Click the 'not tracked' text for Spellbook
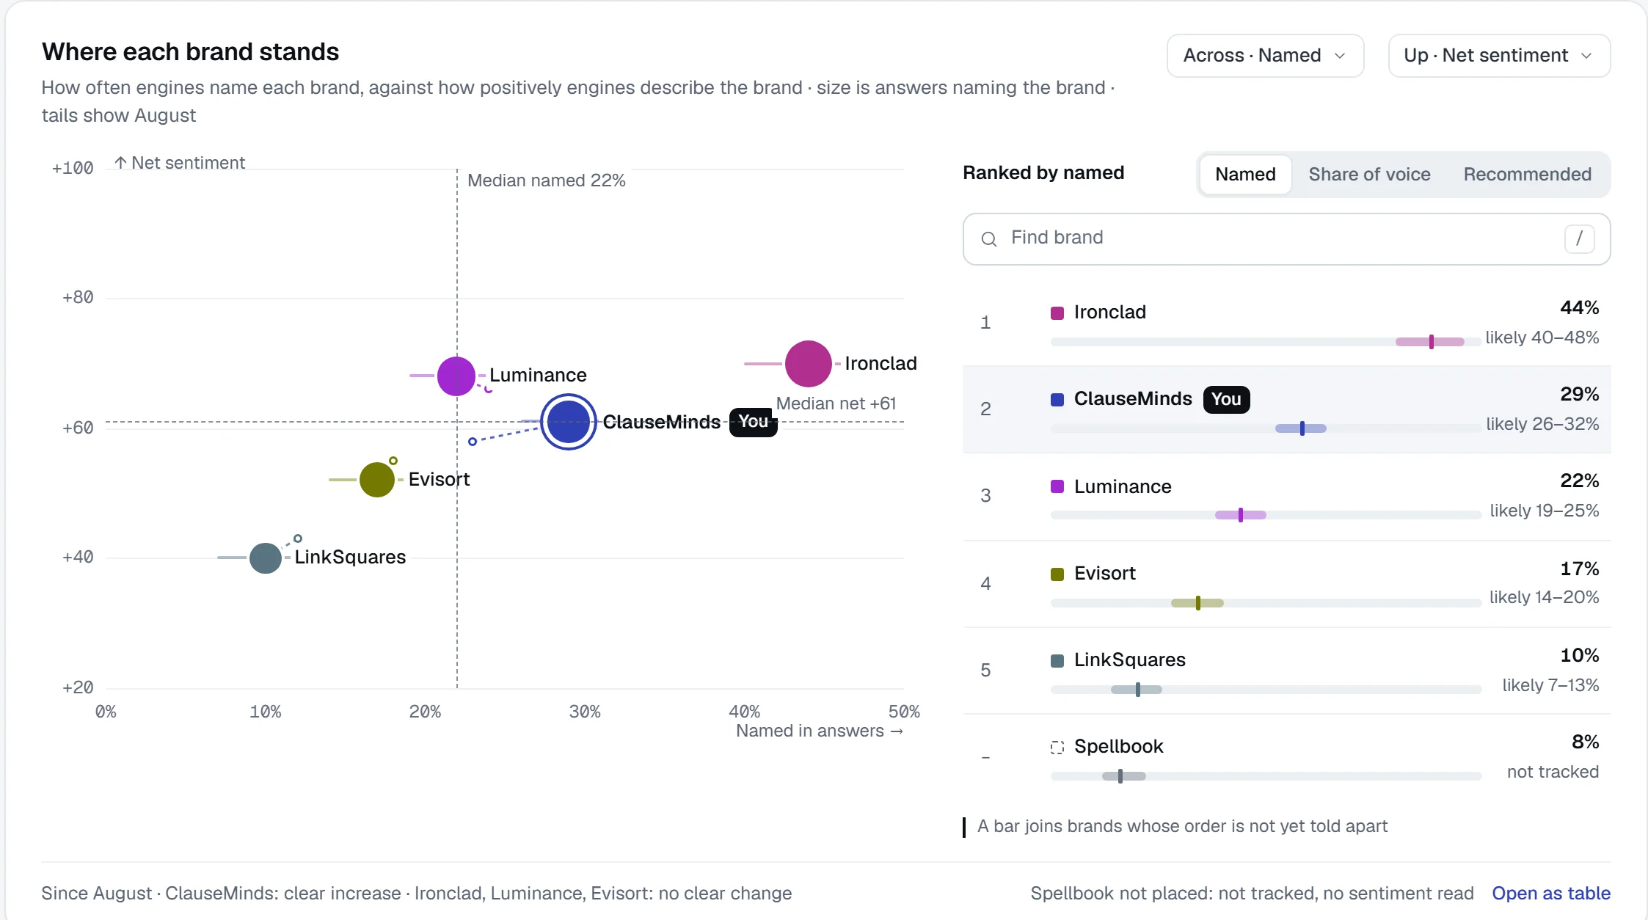This screenshot has height=920, width=1648. point(1553,772)
